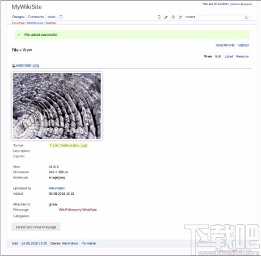Open the Comments page
This screenshot has width=261, height=256.
[36, 17]
